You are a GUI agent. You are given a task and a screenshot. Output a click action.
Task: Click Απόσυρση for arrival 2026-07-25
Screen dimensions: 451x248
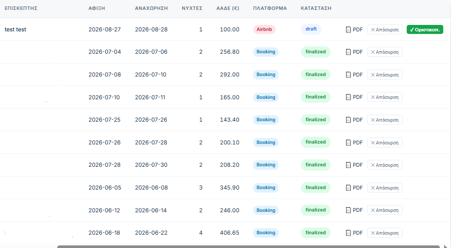point(384,119)
